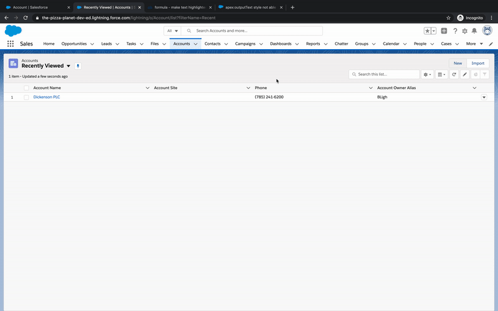Click the phone number (785) 241-6200
This screenshot has width=498, height=311.
click(269, 97)
